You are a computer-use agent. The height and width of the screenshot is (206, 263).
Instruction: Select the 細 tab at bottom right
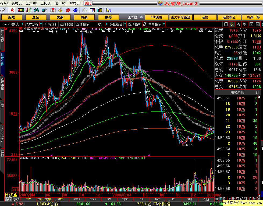216,199
